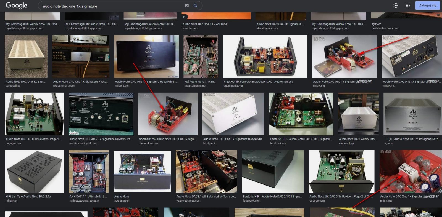Click the magnifying glass search icon
The width and height of the screenshot is (442, 217).
click(x=196, y=6)
